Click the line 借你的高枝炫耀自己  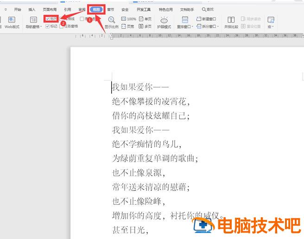(151, 116)
